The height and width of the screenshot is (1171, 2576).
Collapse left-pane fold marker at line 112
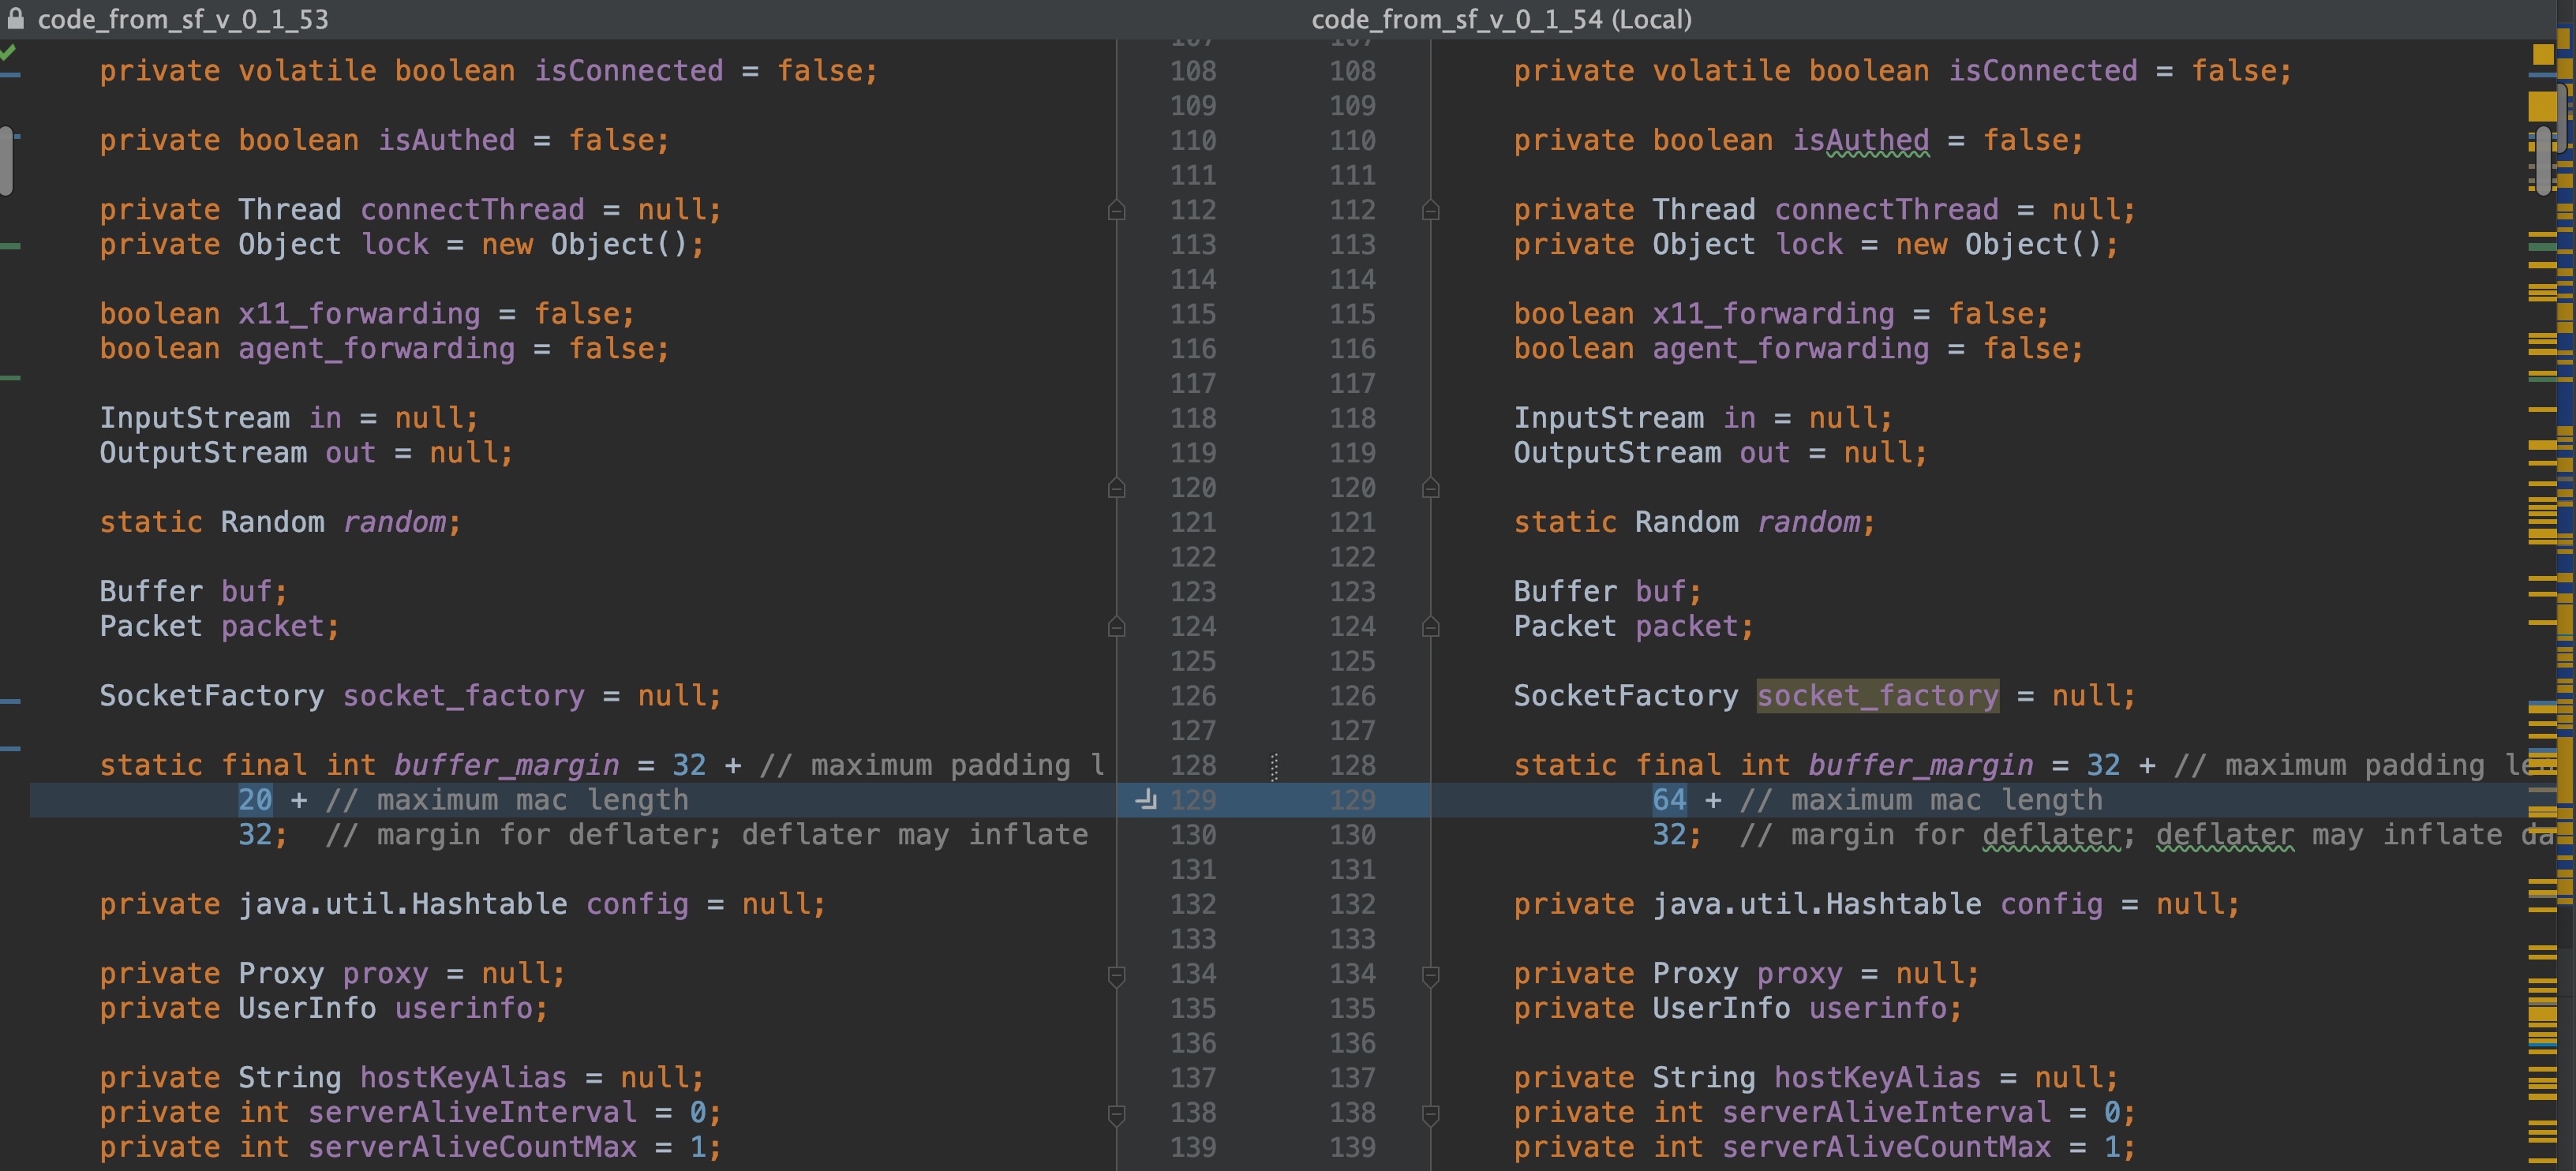1117,210
